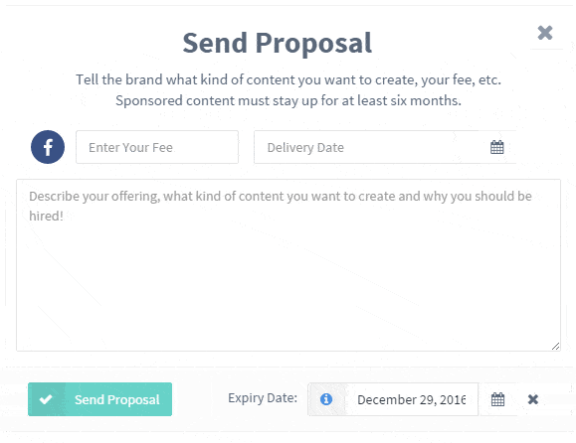Click the 'Send Proposal' button label
576x443 pixels.
click(117, 399)
